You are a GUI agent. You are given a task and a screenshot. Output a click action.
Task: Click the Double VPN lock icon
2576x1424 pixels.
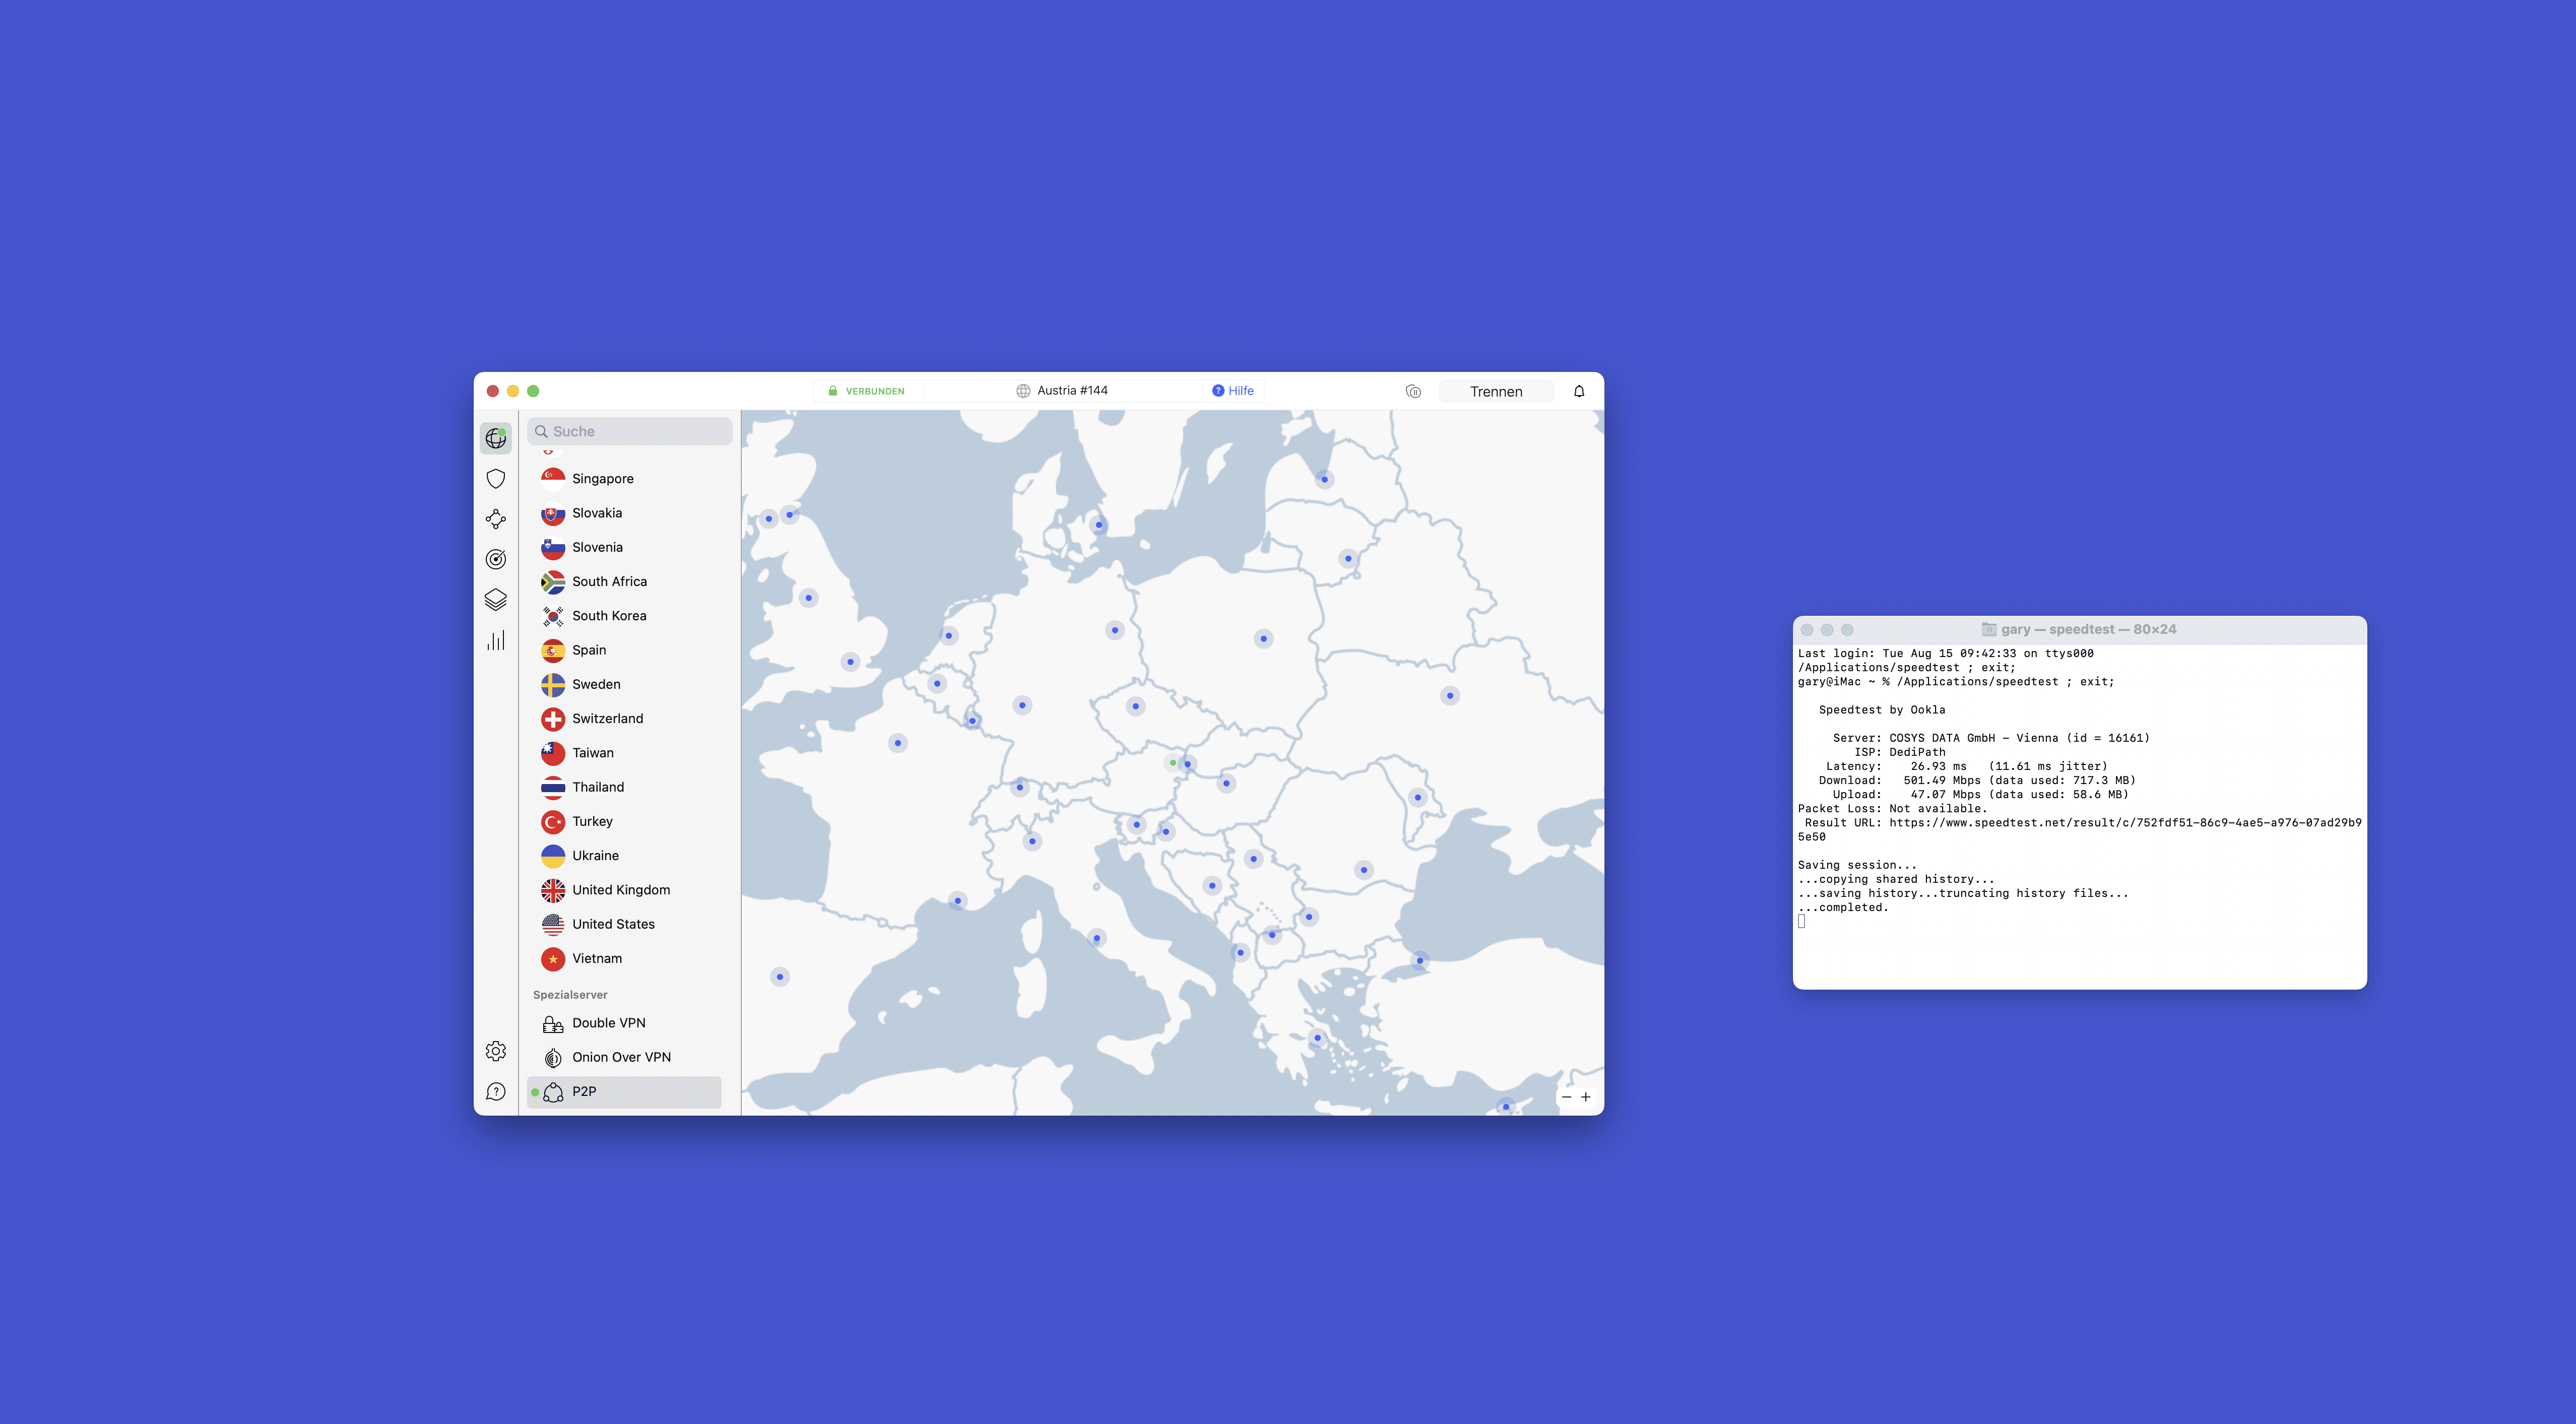[553, 1023]
